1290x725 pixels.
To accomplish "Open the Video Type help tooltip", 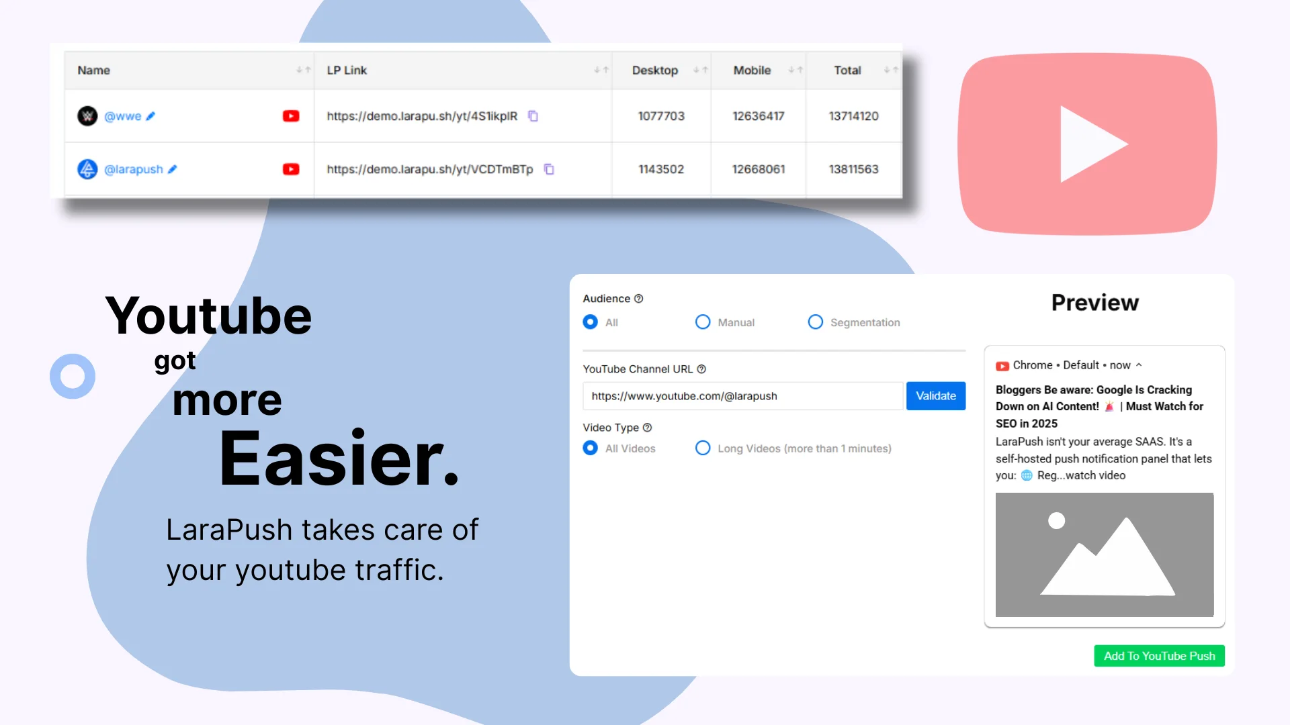I will 647,427.
